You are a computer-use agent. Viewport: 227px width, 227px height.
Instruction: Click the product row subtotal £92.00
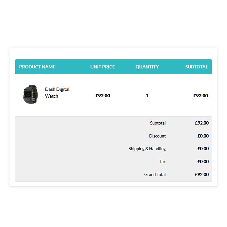(200, 96)
